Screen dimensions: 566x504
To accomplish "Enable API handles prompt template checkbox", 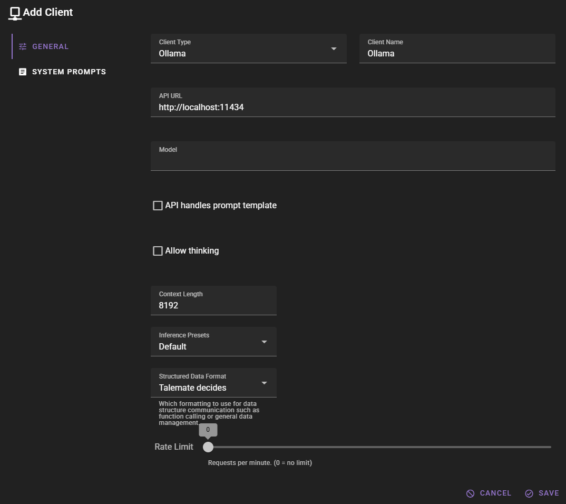I will click(158, 206).
